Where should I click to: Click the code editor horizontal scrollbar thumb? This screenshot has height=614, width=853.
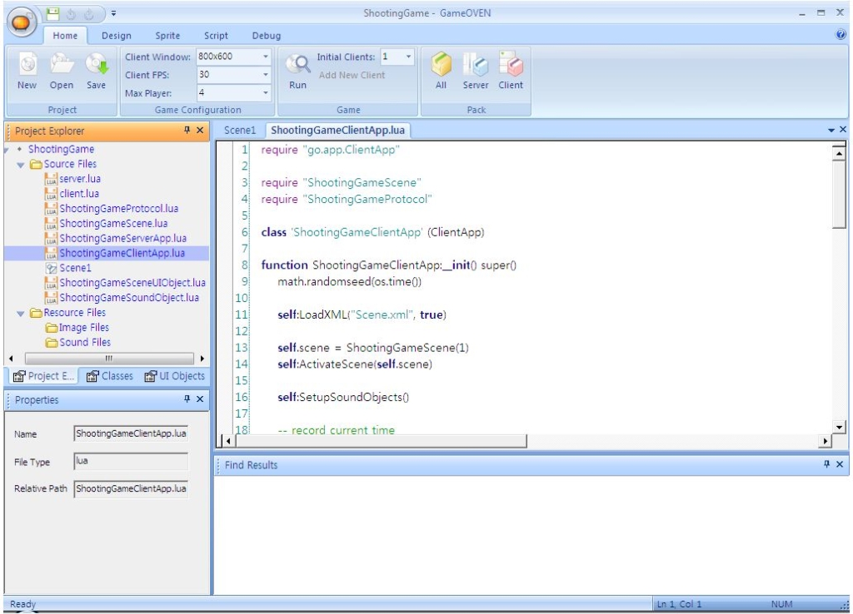click(380, 441)
